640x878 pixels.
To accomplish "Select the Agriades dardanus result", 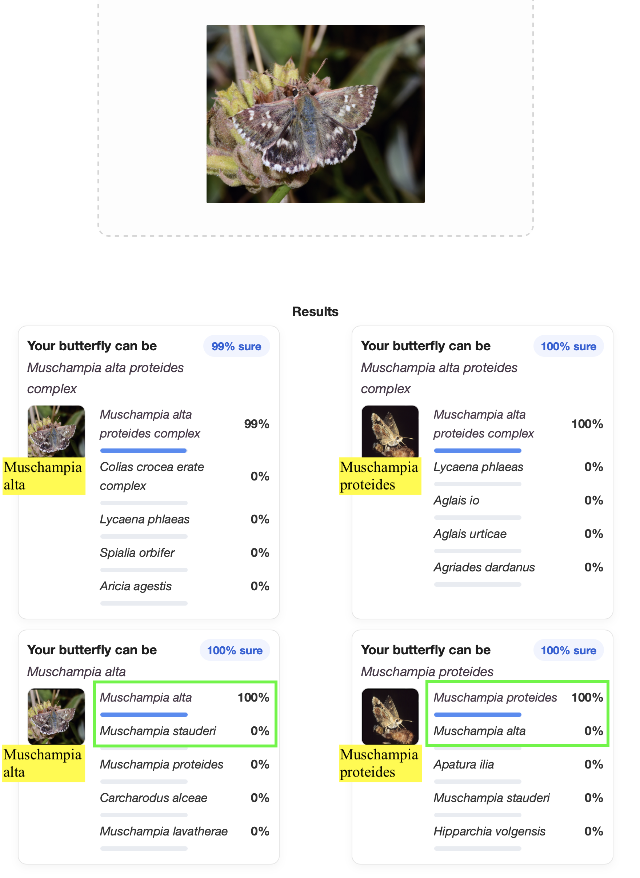I will 484,568.
